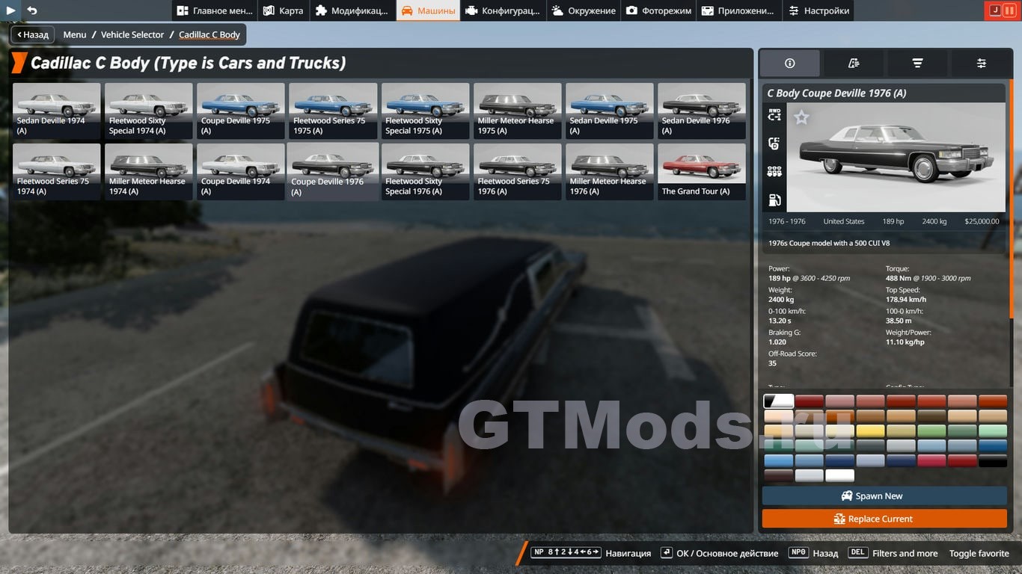The image size is (1022, 574).
Task: Open the Конфигурация menu
Action: point(503,10)
